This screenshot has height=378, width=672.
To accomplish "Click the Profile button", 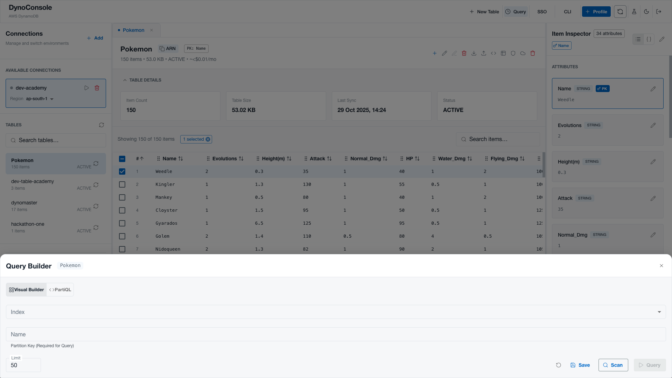I will (596, 12).
